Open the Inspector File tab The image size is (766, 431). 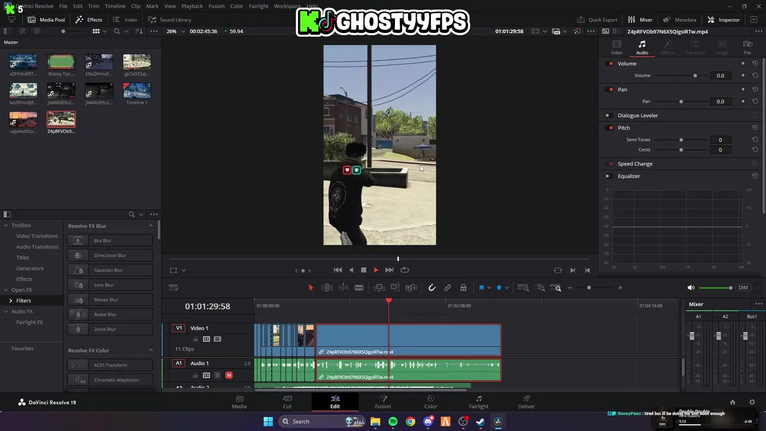pos(747,47)
